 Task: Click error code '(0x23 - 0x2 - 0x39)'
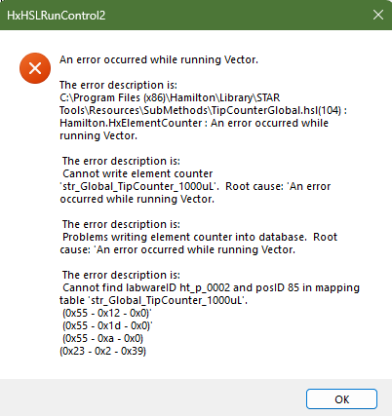click(x=102, y=351)
